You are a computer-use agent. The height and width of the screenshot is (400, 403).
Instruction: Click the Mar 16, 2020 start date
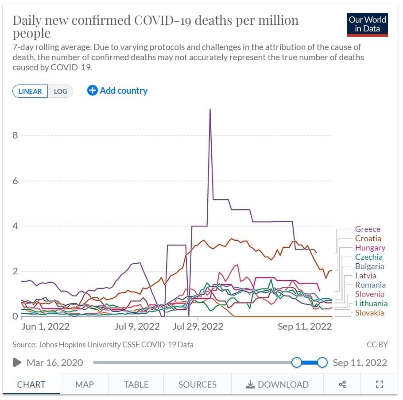[54, 363]
